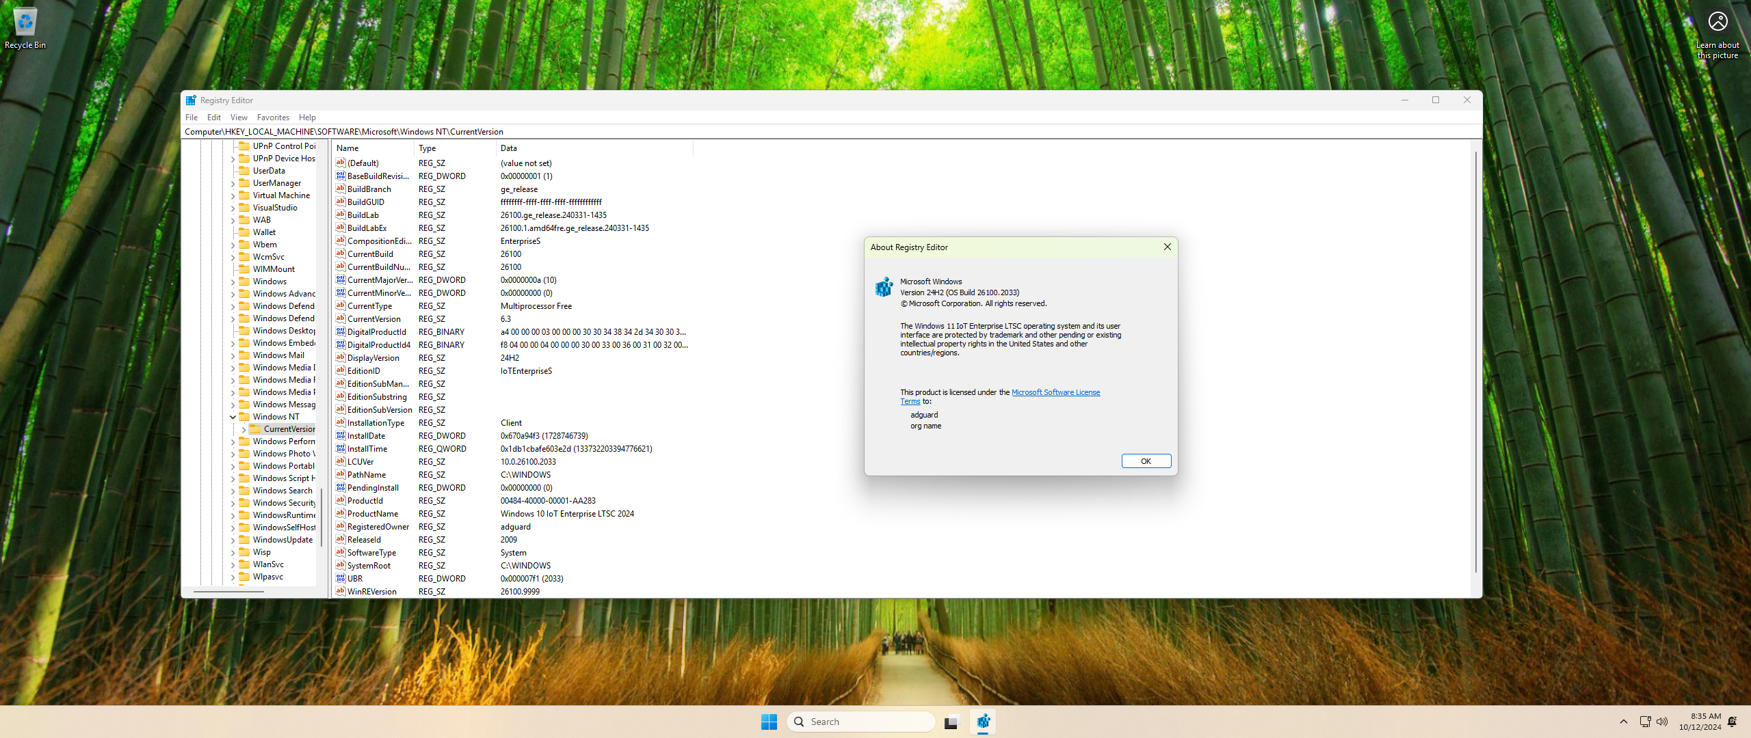Click the DWORD icon of BaseBuildRevision value
The width and height of the screenshot is (1751, 738).
pos(341,176)
